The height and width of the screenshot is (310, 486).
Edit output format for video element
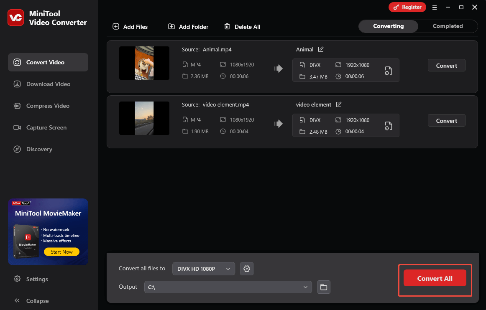(x=389, y=125)
